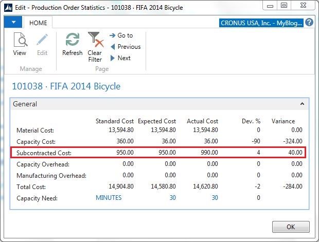Minimize the Production Order Statistics window

coord(270,6)
